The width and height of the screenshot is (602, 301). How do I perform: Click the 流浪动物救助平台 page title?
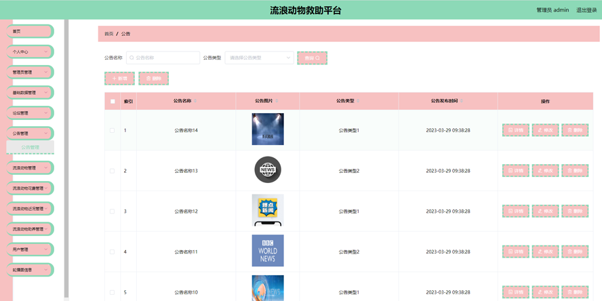point(306,10)
